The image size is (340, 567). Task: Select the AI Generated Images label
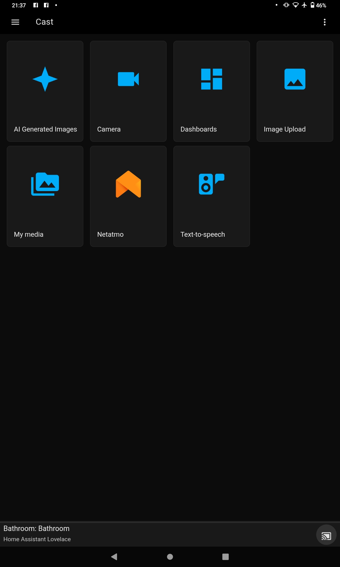pyautogui.click(x=45, y=129)
